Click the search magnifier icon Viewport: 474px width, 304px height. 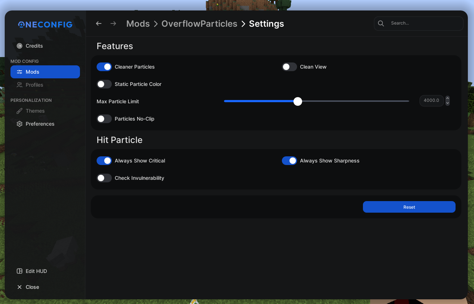point(381,23)
